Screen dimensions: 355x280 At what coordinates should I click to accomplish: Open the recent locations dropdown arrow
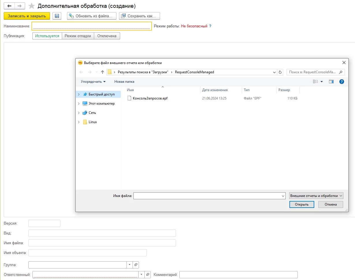(96, 72)
